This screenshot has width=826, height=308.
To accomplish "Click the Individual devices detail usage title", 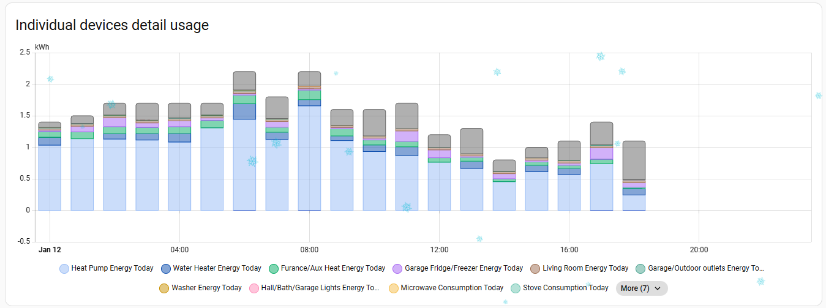I will (x=112, y=25).
